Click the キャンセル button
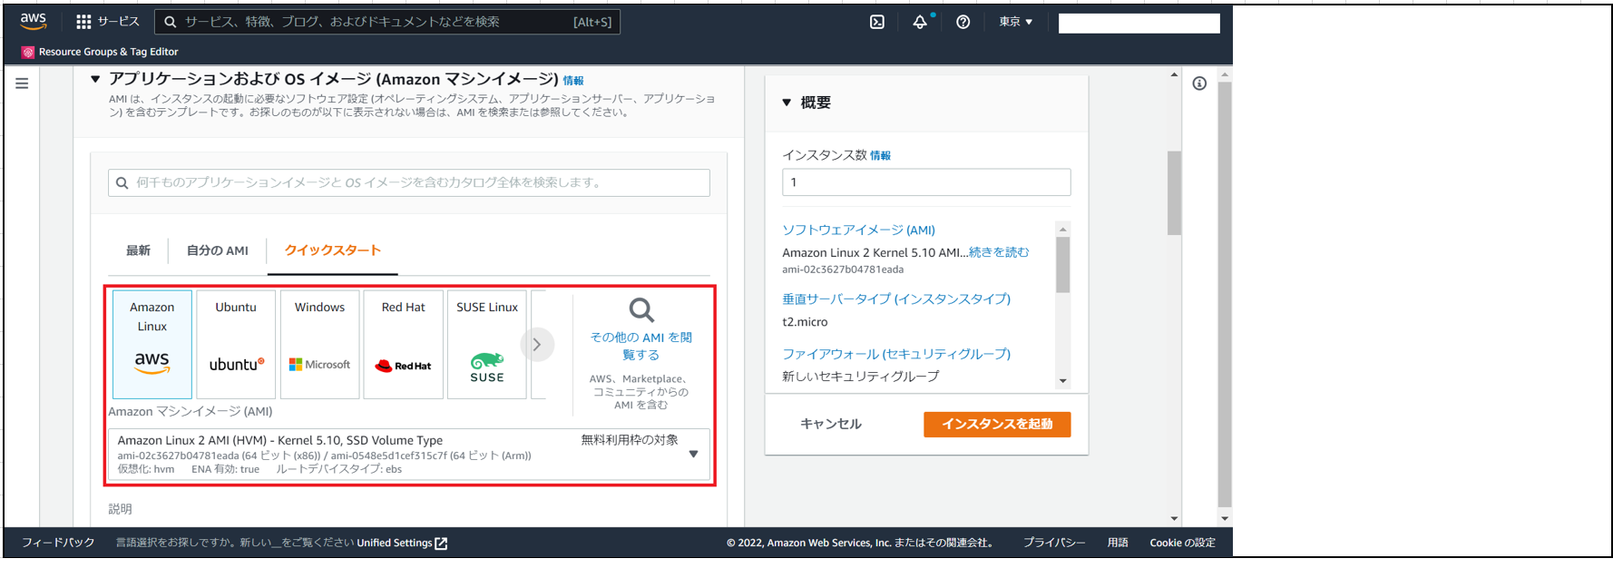Viewport: 1613px width, 588px height. click(x=831, y=424)
